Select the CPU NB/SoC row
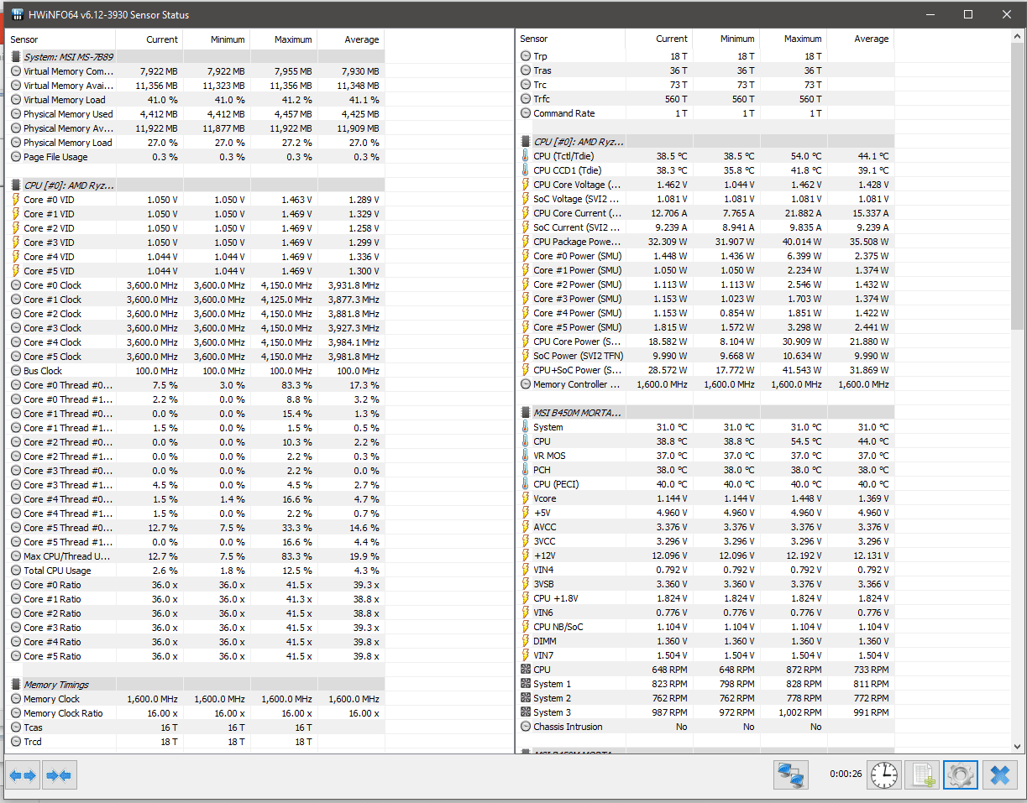The image size is (1027, 803). pos(706,627)
